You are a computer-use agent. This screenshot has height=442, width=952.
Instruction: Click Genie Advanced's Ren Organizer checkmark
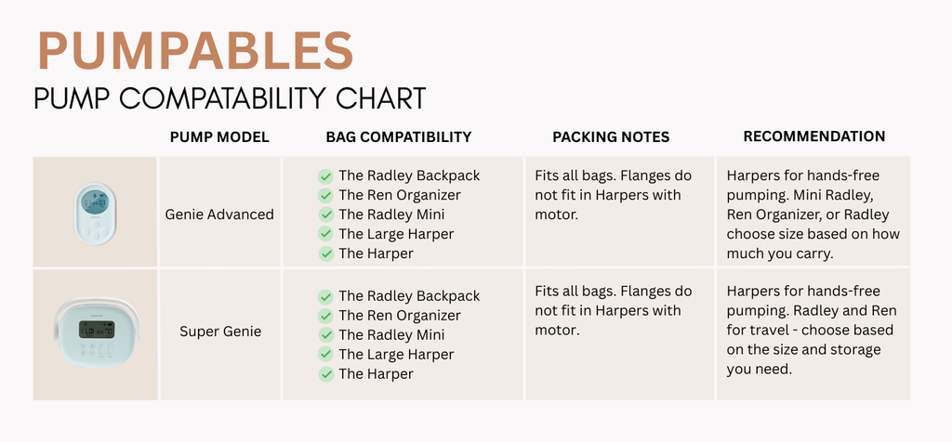(x=326, y=196)
